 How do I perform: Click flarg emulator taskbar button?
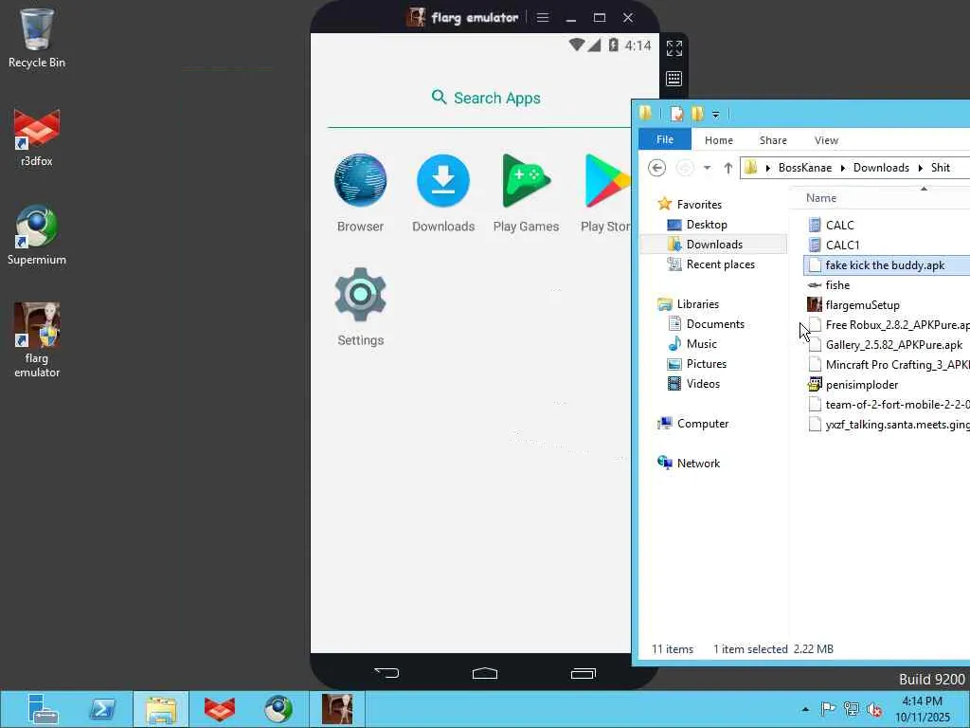[x=337, y=709]
